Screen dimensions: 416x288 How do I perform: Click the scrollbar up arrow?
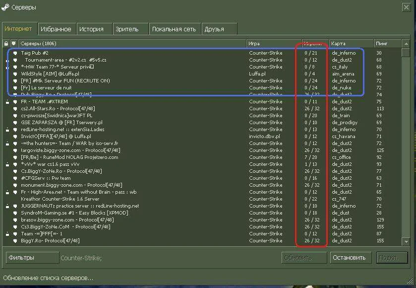coord(406,44)
